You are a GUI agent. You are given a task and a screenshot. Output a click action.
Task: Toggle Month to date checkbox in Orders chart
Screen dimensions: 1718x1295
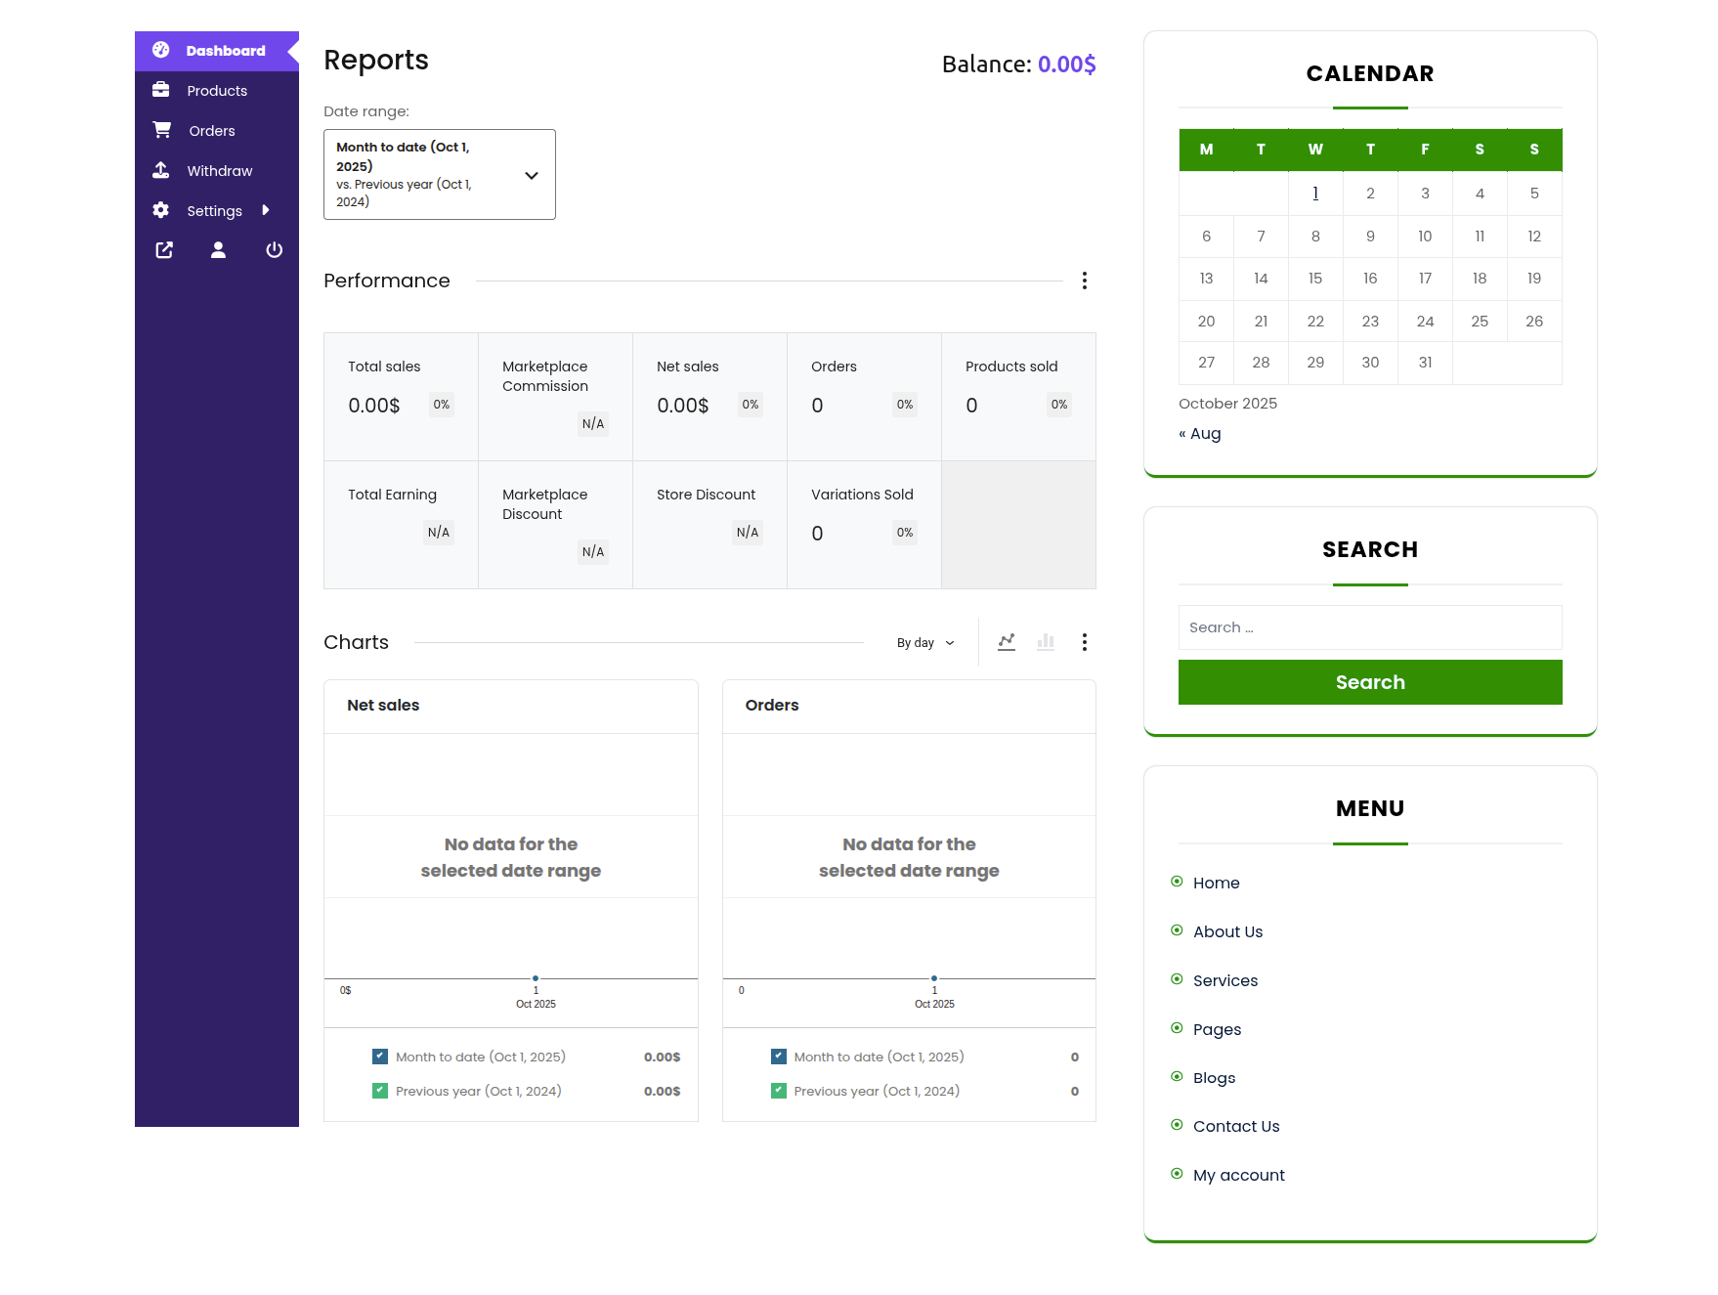[779, 1057]
